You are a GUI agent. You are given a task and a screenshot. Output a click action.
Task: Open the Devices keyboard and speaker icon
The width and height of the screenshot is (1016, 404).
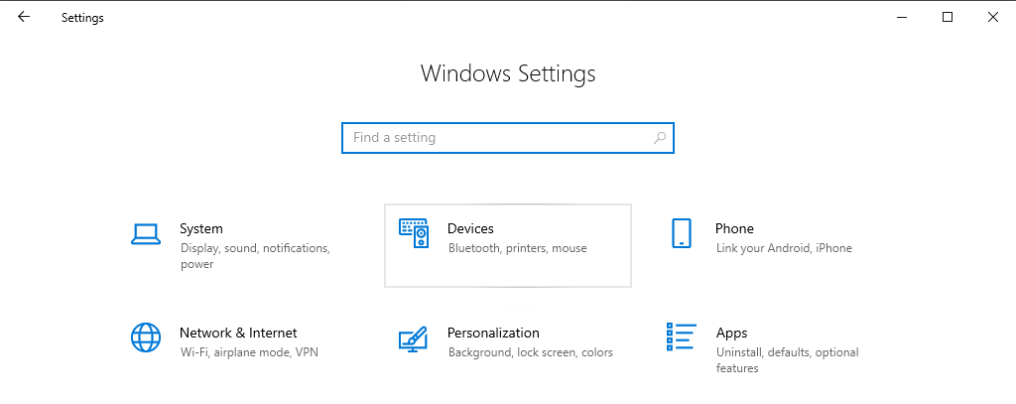pos(414,233)
